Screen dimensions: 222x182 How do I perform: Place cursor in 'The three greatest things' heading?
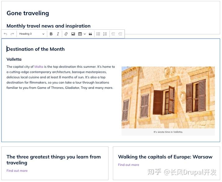coord(53,160)
